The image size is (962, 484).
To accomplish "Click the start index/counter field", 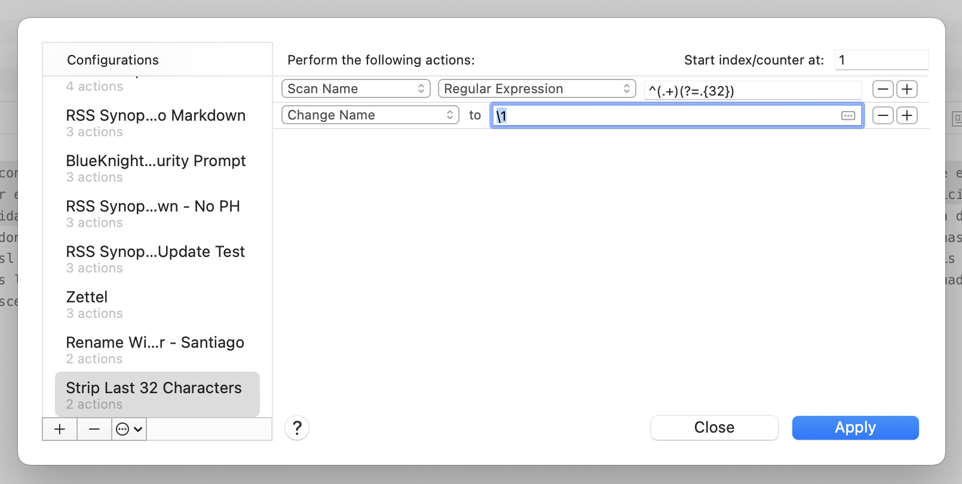I will [881, 60].
